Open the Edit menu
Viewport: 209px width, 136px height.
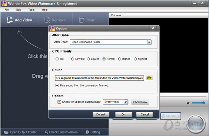tap(18, 10)
